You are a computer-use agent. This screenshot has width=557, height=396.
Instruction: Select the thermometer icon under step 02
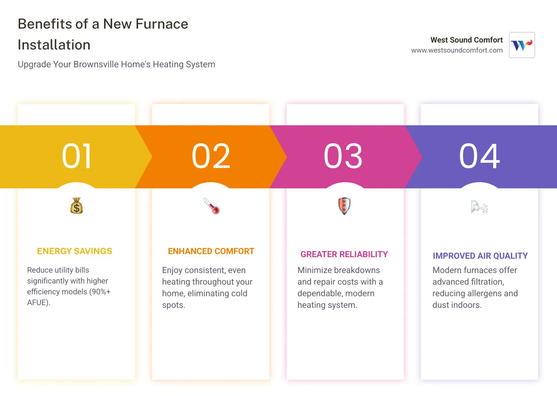(211, 206)
